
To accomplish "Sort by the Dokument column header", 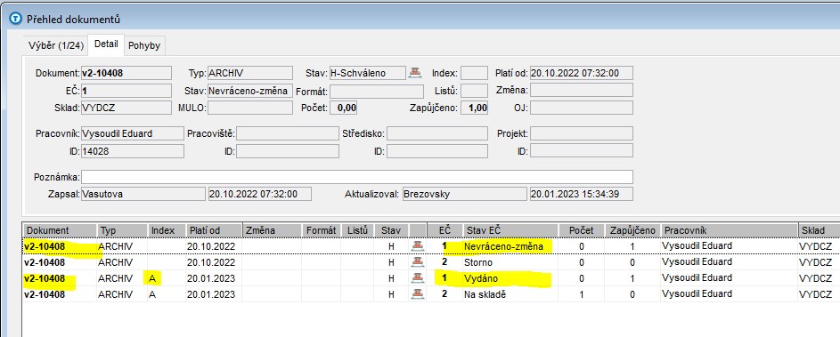I will 60,230.
